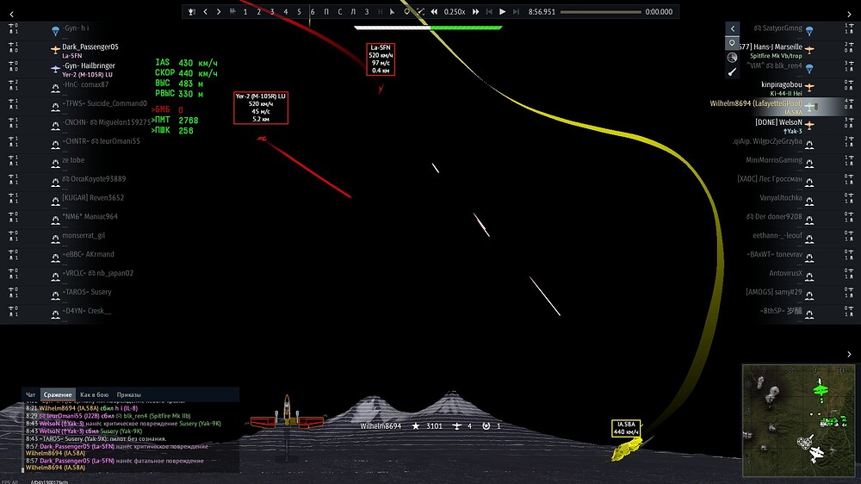Toggle the map marker icon in toolbar
The height and width of the screenshot is (484, 861).
pyautogui.click(x=407, y=11)
